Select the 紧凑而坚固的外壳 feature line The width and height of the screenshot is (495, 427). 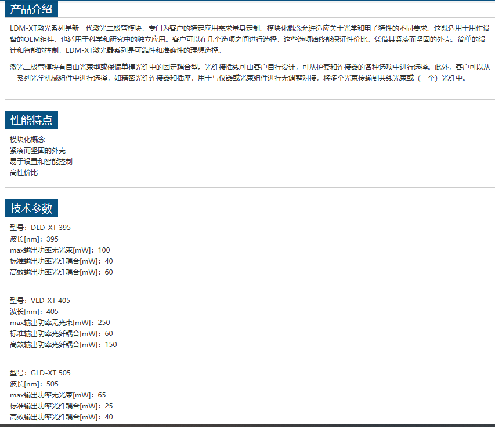[38, 151]
